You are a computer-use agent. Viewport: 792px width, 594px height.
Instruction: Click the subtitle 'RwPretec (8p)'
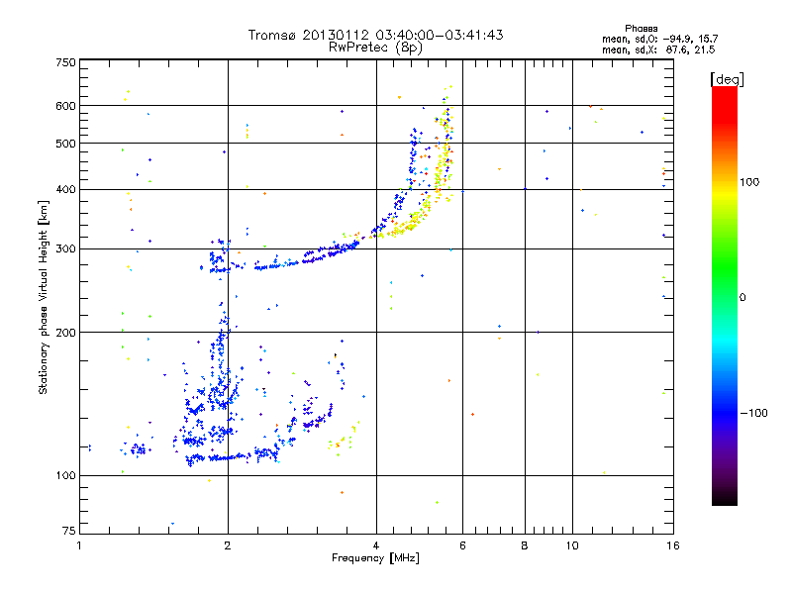point(375,48)
